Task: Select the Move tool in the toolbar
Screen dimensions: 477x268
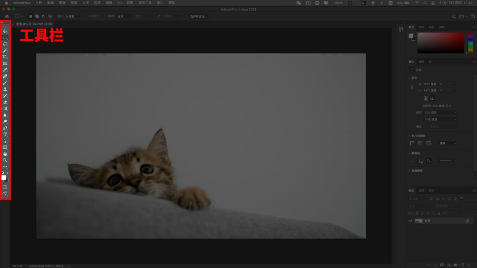Action: (5, 31)
